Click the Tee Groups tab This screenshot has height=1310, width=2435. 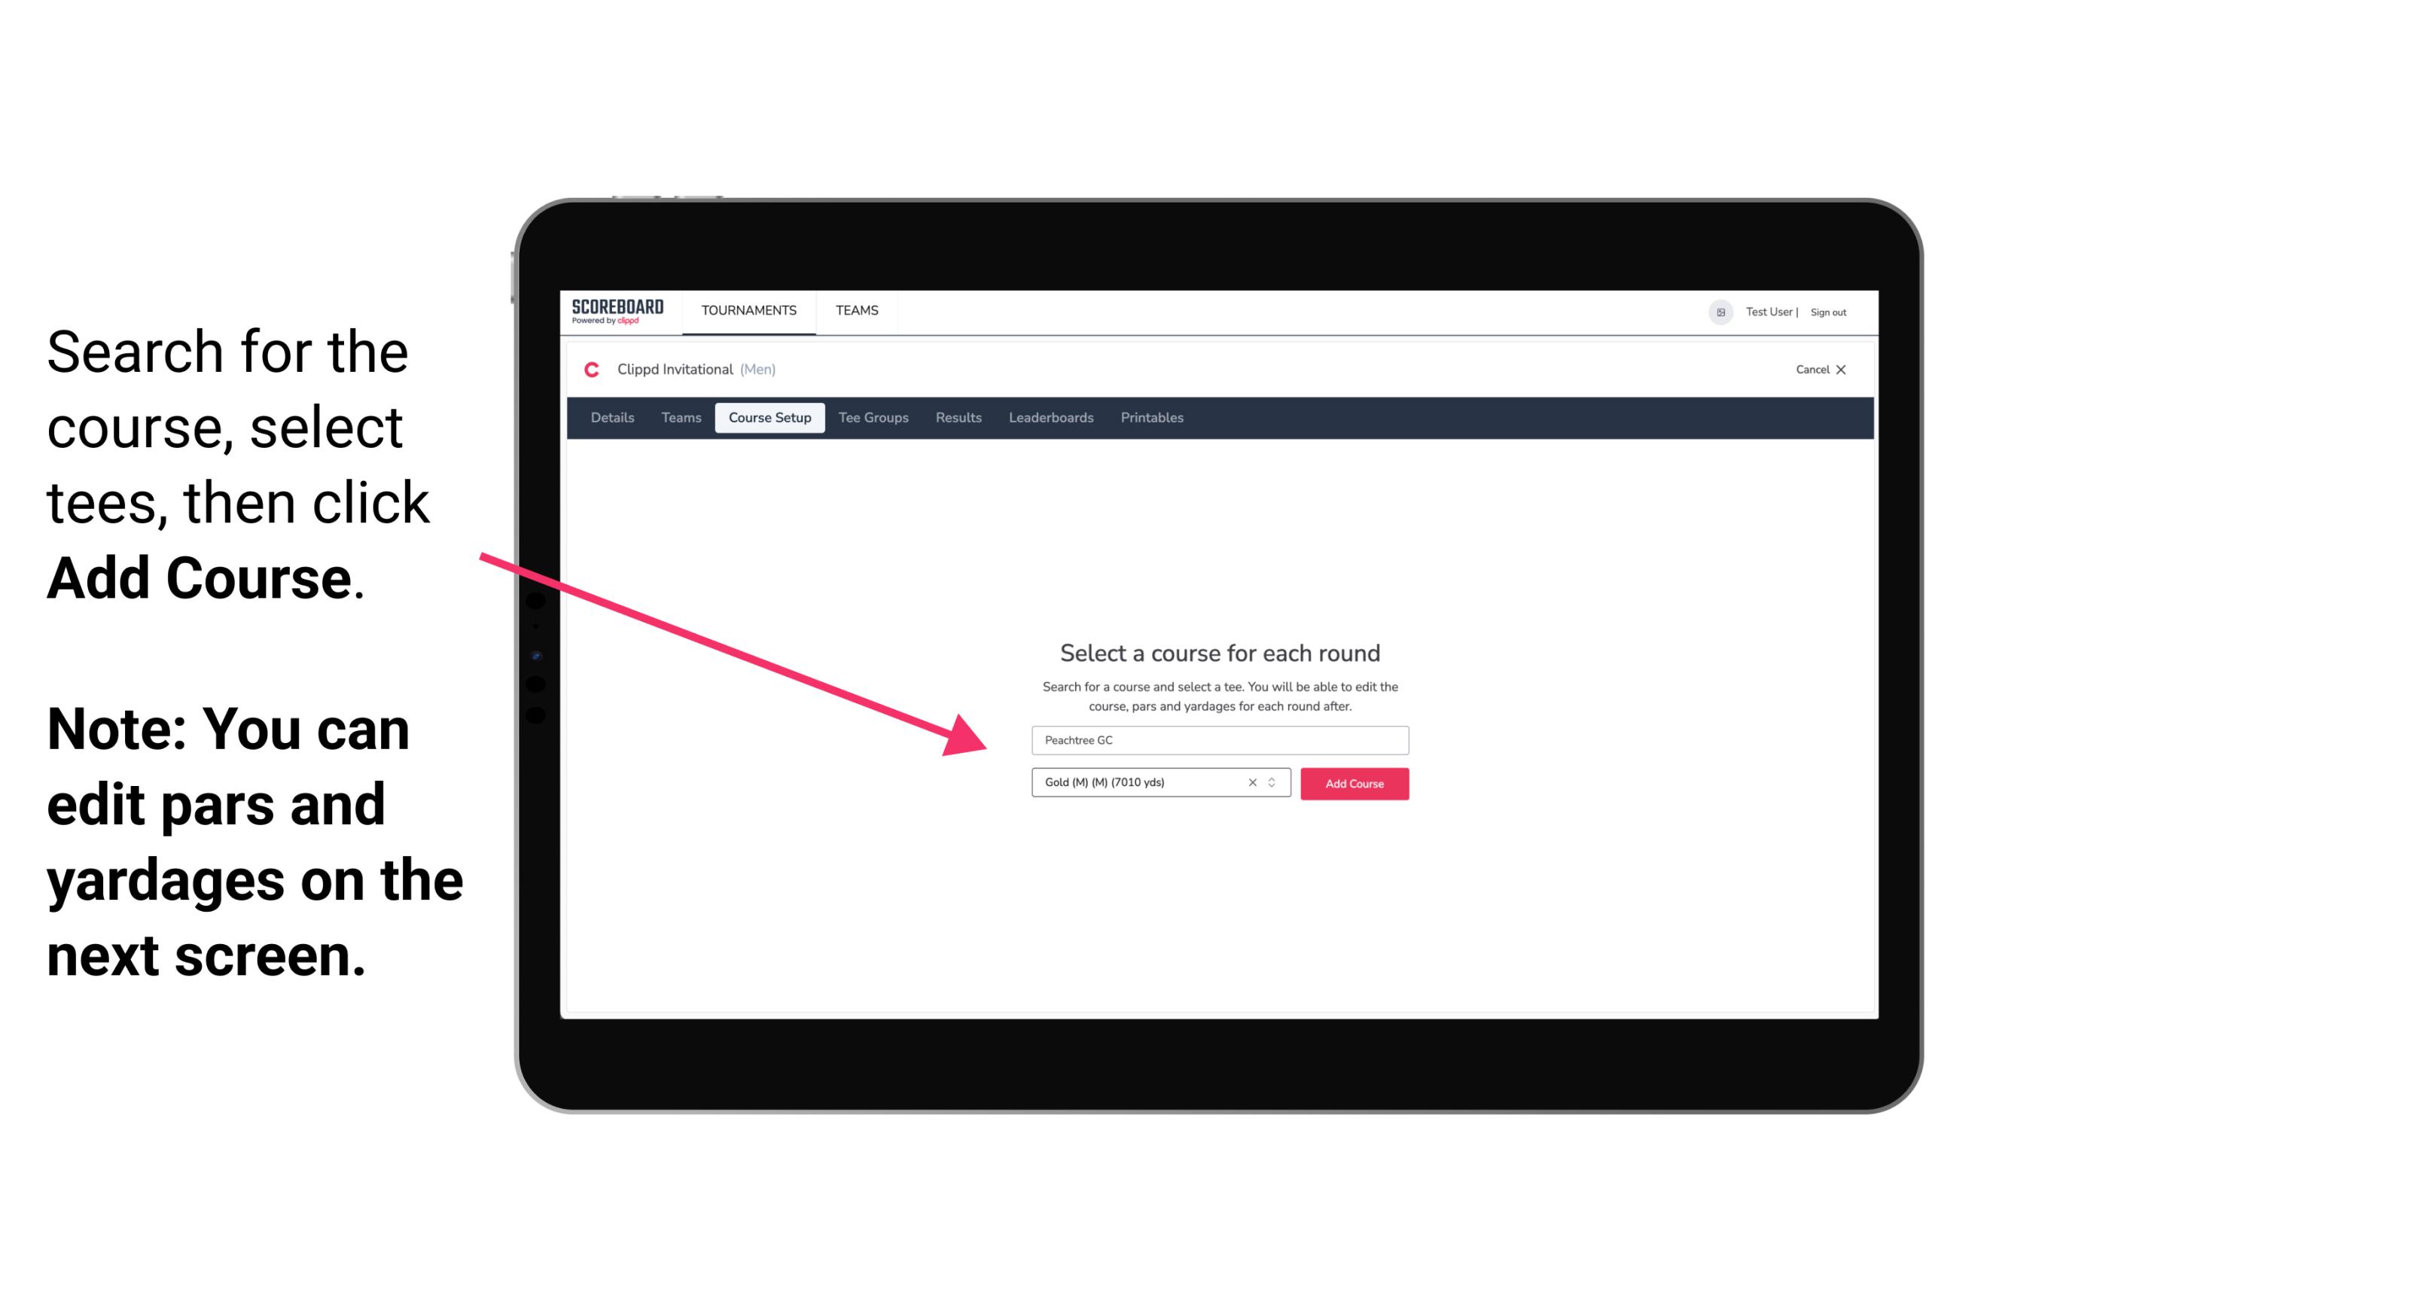[873, 418]
